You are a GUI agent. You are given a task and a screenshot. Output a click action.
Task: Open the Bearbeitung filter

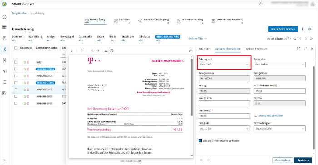35,38
